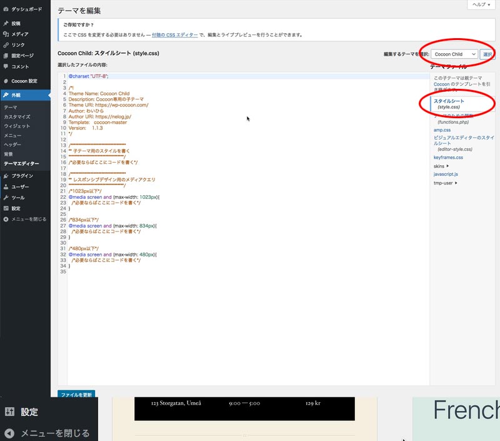Click into the code editor at line 16
Image resolution: width=500 pixels, height=441 pixels.
[103, 163]
